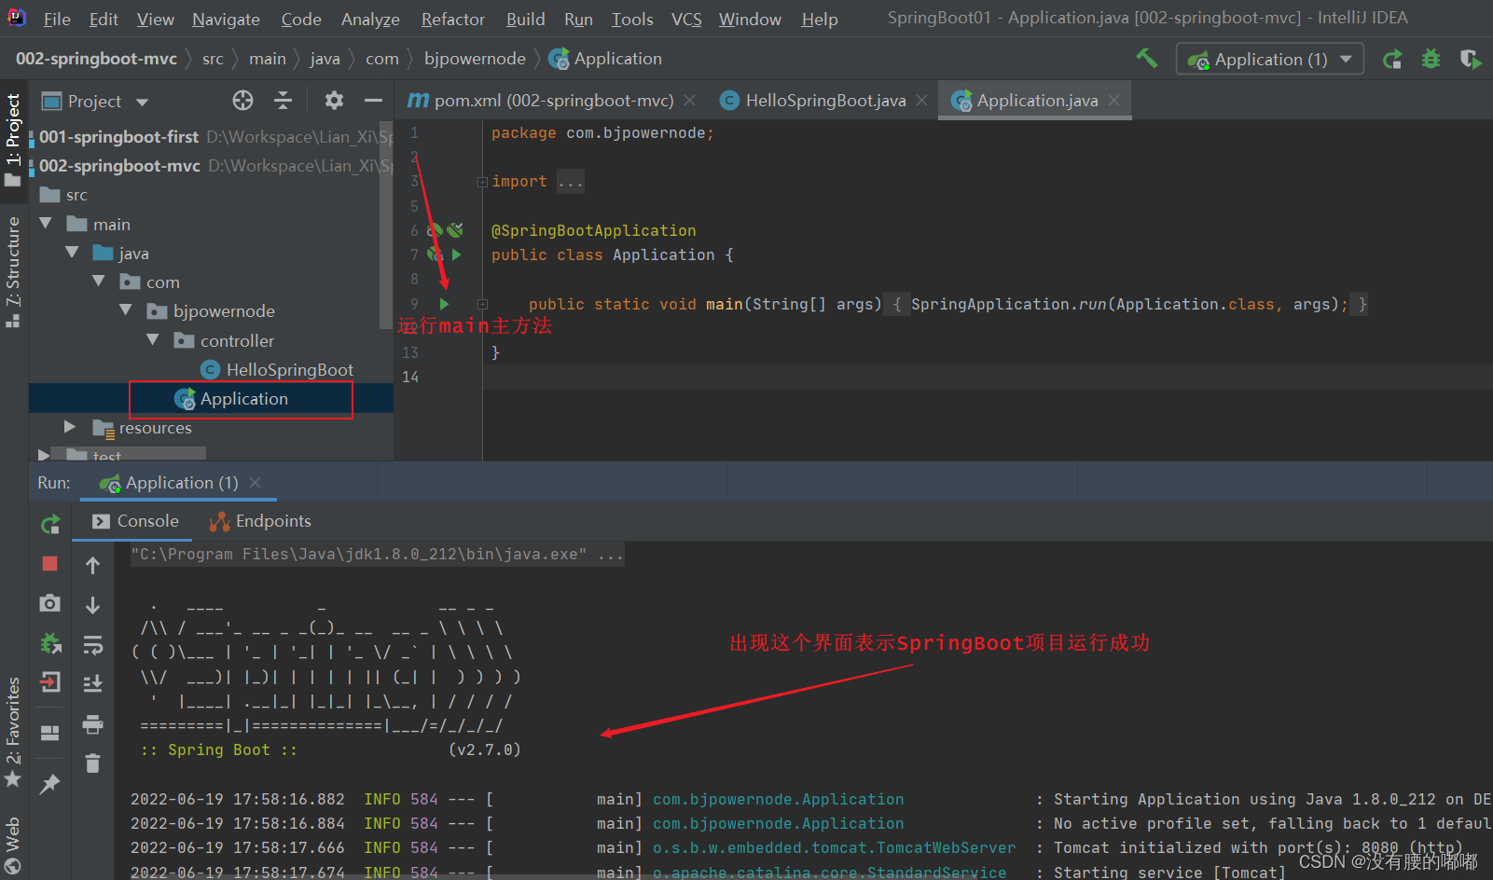The image size is (1493, 880).
Task: Open the Navigate menu
Action: click(227, 19)
